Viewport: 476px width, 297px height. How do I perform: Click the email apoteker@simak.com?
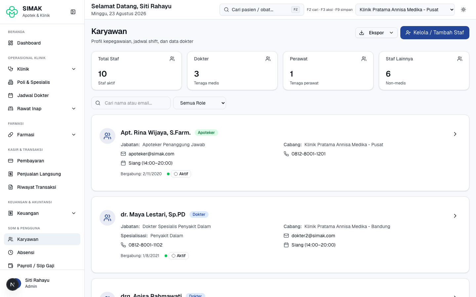151,154
